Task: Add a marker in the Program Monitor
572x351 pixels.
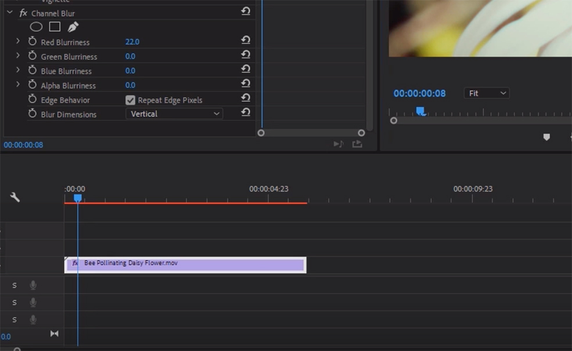Action: (546, 137)
